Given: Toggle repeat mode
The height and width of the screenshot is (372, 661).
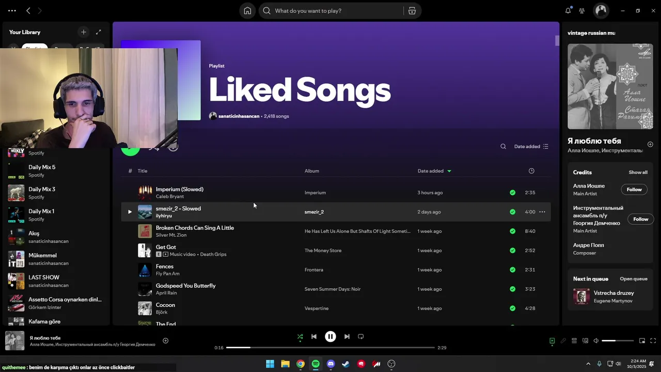Looking at the screenshot, I should click(x=361, y=336).
